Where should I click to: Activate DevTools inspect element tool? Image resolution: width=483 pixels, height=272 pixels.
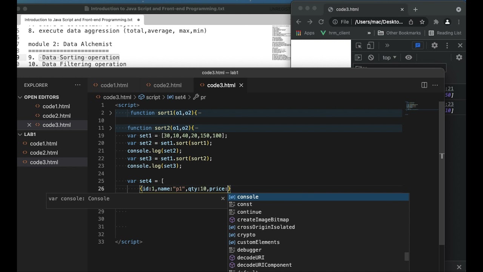coord(358,45)
